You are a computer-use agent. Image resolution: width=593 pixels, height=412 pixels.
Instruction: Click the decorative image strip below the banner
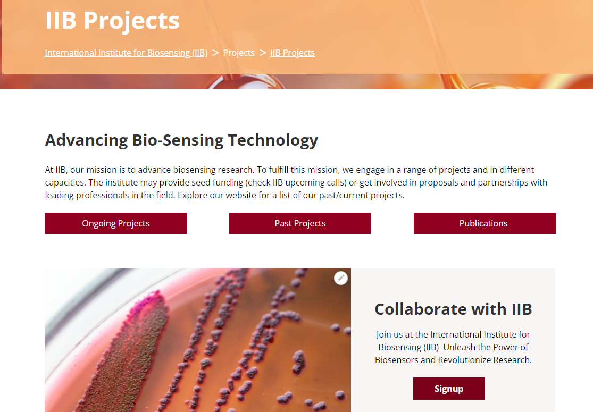click(372, 82)
